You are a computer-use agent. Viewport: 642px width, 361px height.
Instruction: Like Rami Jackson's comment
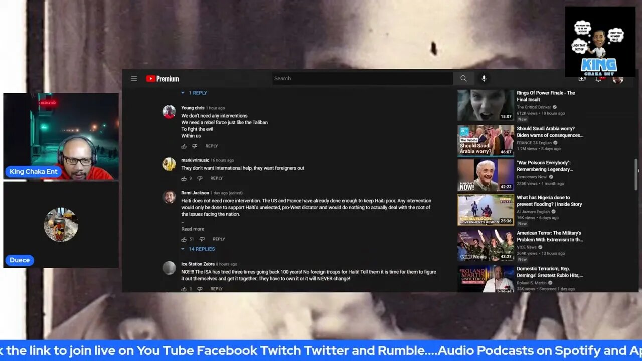(184, 239)
